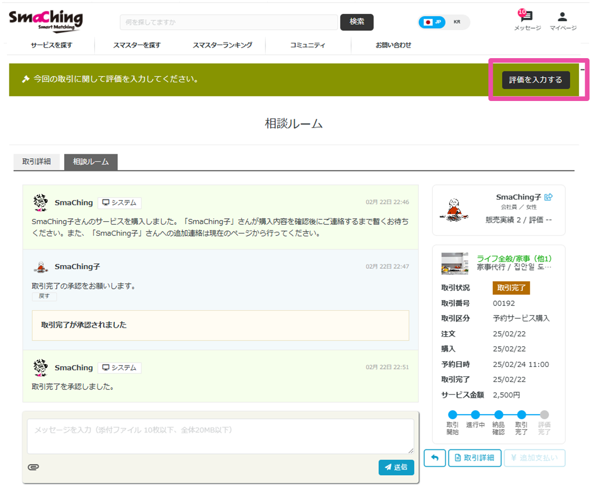Image resolution: width=592 pixels, height=503 pixels.
Task: Open the スマスターを探す menu
Action: [137, 45]
